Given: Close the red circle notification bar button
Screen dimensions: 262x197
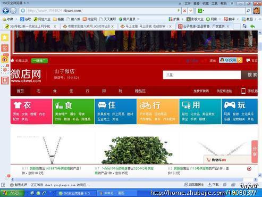Looking at the screenshot, I should [249, 169].
